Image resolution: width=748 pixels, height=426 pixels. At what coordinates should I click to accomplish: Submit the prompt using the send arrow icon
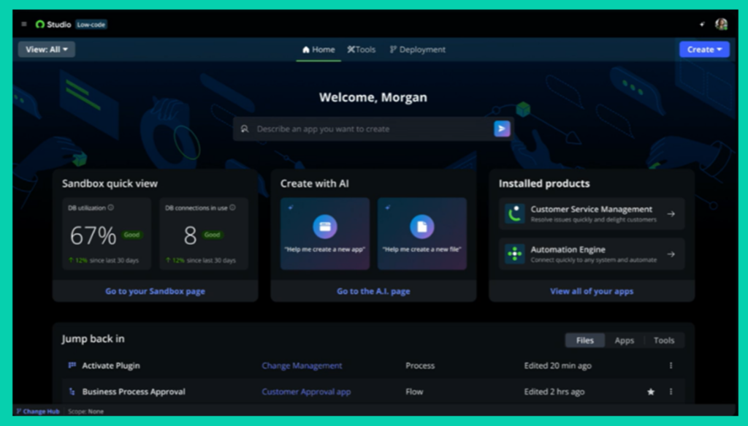click(x=501, y=128)
